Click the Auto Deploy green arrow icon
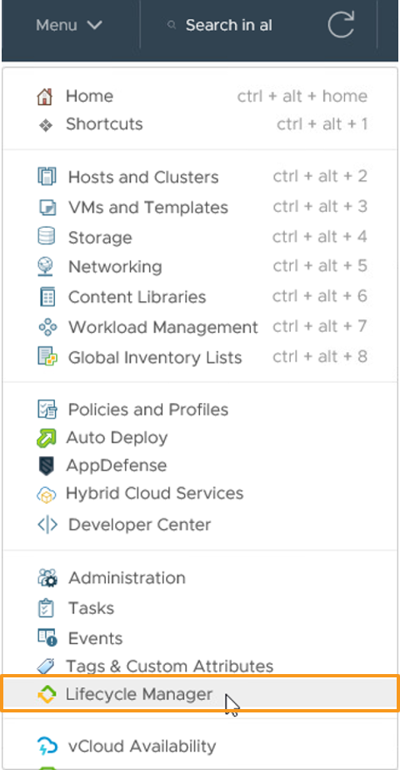Viewport: 400px width, 770px height. pos(47,437)
